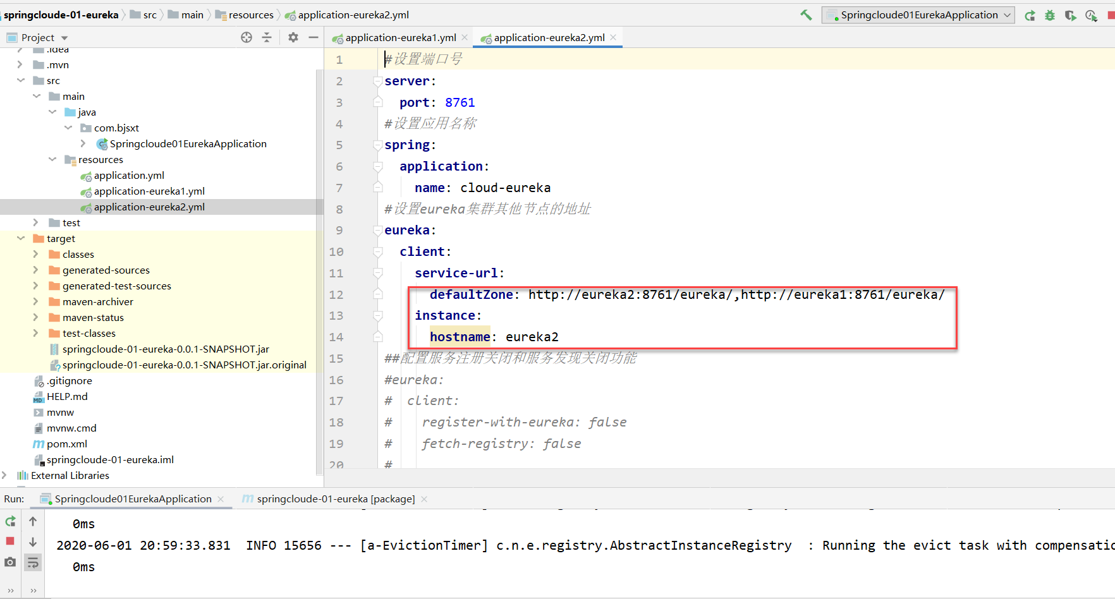Open the Springcloude01EurekaApplication run configuration dropdown
This screenshot has height=599, width=1115.
coord(918,15)
